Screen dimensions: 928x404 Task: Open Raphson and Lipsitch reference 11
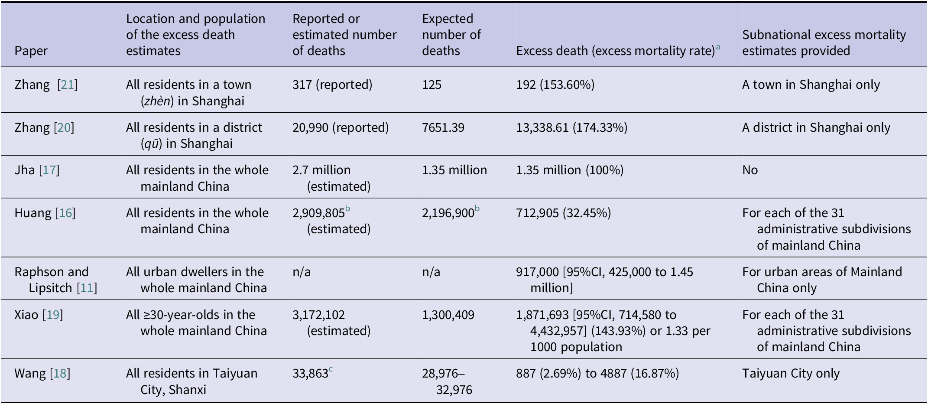click(x=87, y=288)
